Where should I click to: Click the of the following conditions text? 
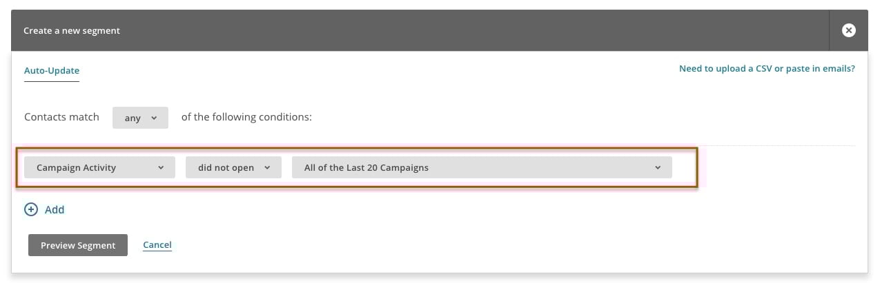[246, 117]
